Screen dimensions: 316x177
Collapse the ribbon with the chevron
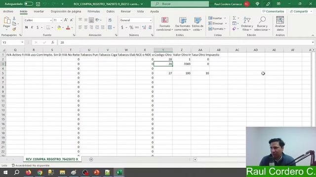tap(313, 35)
